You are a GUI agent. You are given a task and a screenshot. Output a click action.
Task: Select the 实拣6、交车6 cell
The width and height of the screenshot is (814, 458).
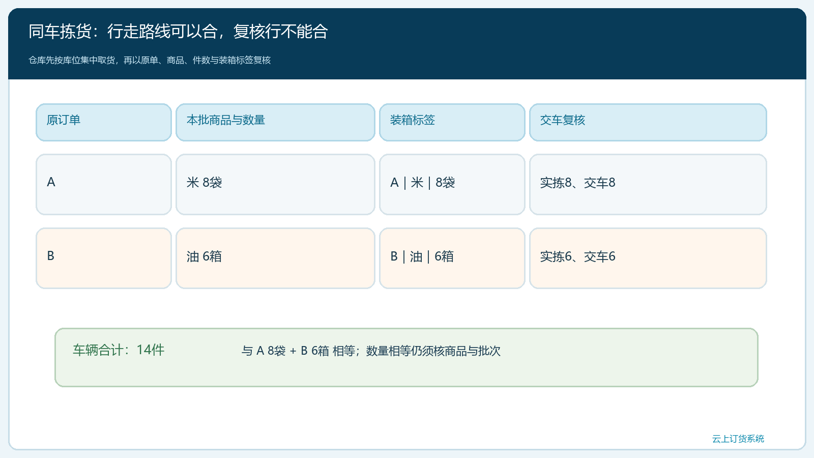pos(648,258)
